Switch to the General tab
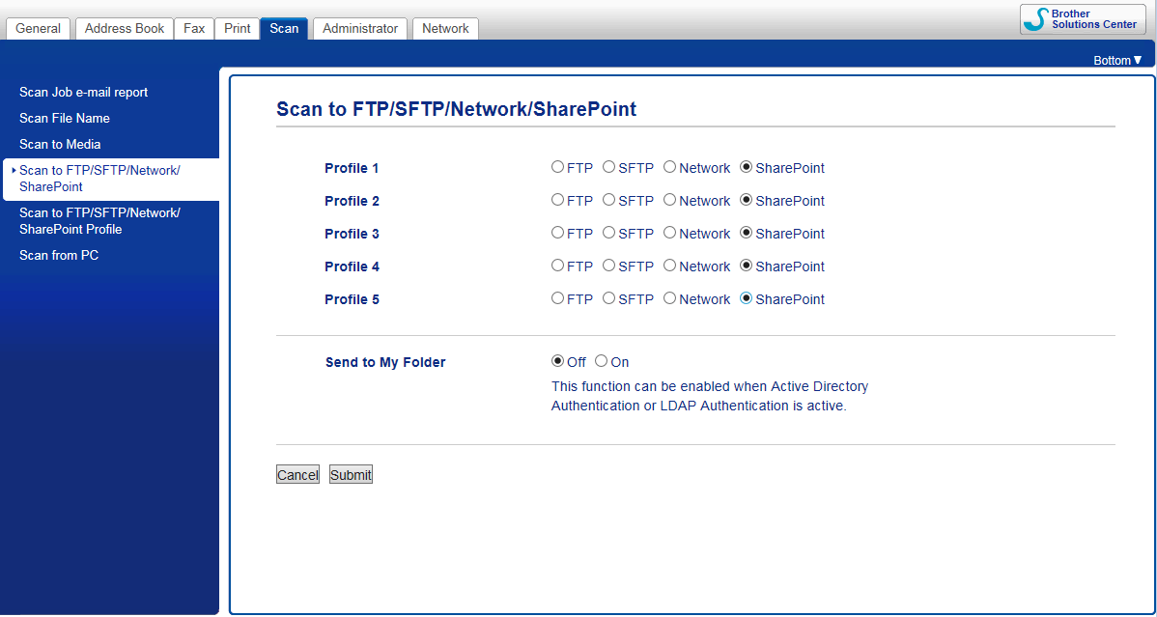1157x617 pixels. [39, 28]
